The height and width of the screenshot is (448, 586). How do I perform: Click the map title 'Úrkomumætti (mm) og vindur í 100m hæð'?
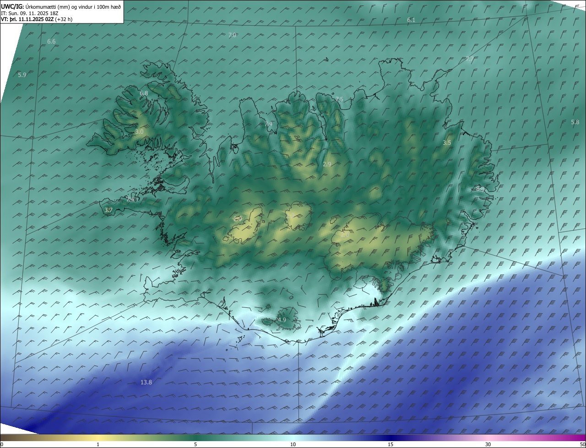(x=73, y=6)
